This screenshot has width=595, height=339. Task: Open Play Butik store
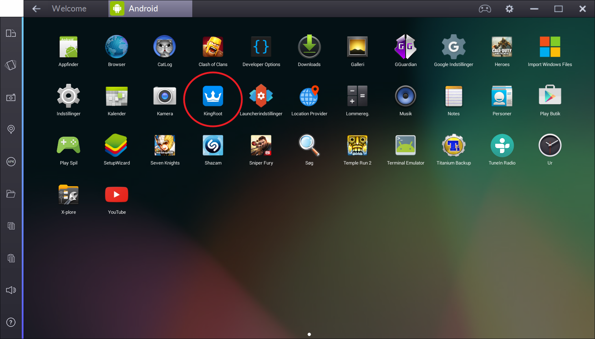pos(550,95)
